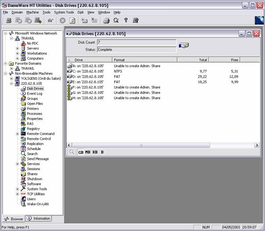Open Shares tree item
The width and height of the screenshot is (265, 231).
click(x=32, y=174)
